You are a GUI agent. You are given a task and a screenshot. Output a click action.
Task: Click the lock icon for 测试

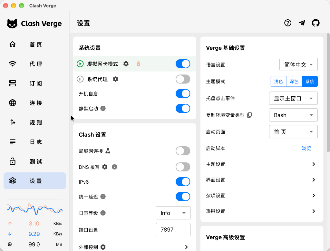click(13, 161)
